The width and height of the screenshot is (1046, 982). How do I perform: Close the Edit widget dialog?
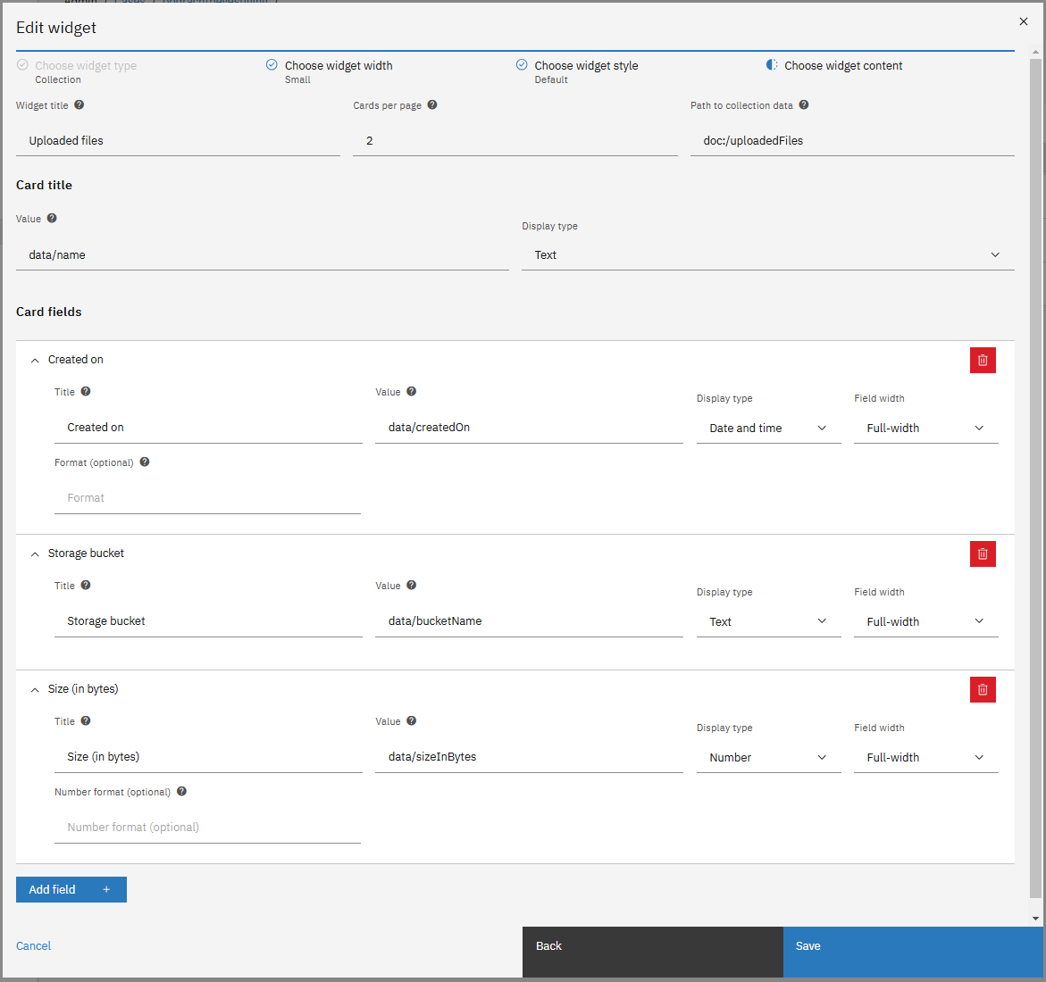(1024, 22)
